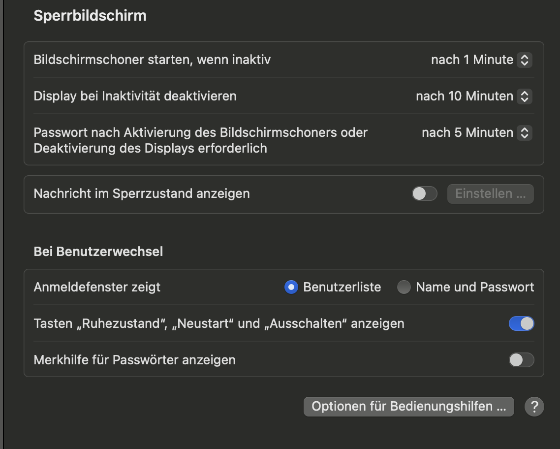
Task: Click the "Bildschirmschoner starten, wenn inaktiv" label
Action: [x=152, y=60]
